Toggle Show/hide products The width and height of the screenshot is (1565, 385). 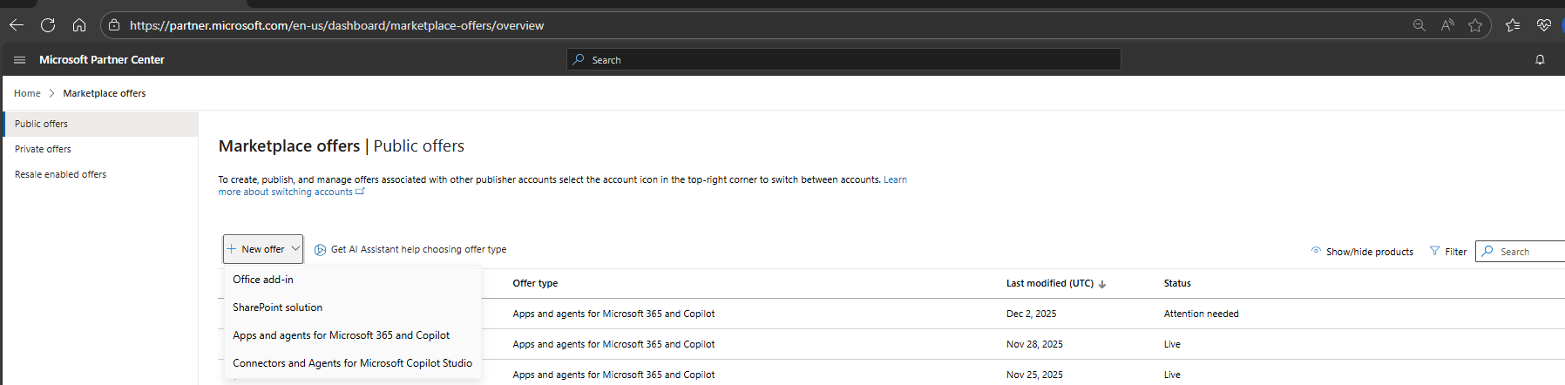(1362, 252)
